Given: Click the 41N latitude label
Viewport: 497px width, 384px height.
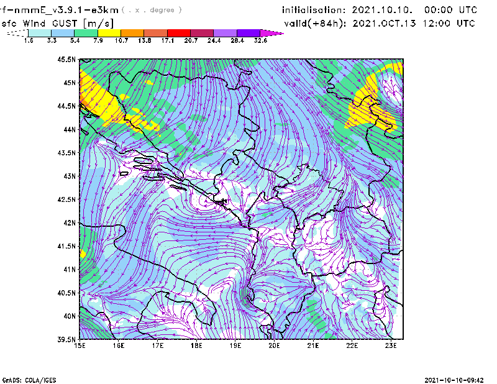Looking at the screenshot, I should pyautogui.click(x=70, y=270).
